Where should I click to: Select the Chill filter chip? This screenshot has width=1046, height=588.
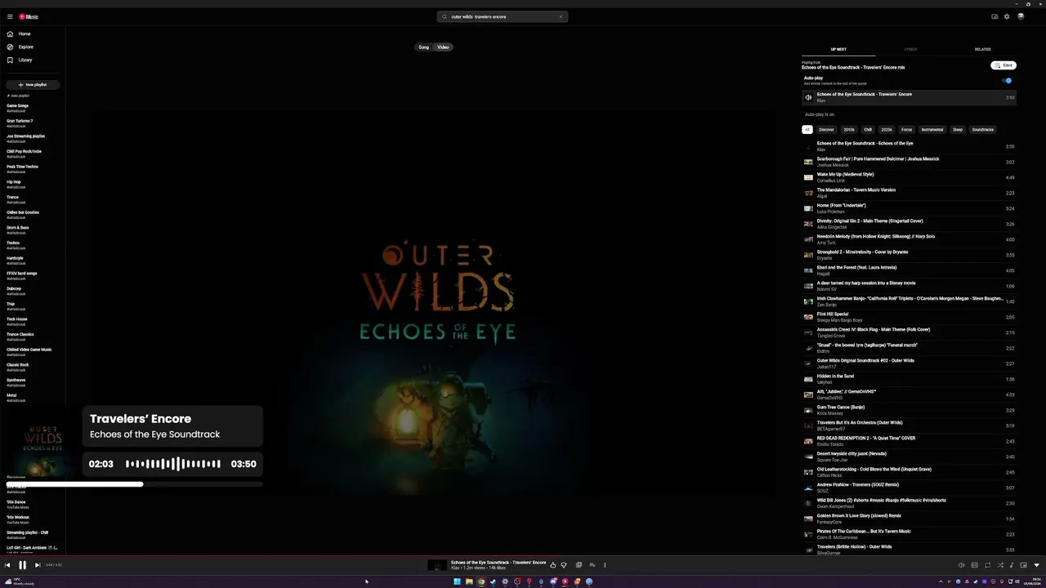(868, 130)
